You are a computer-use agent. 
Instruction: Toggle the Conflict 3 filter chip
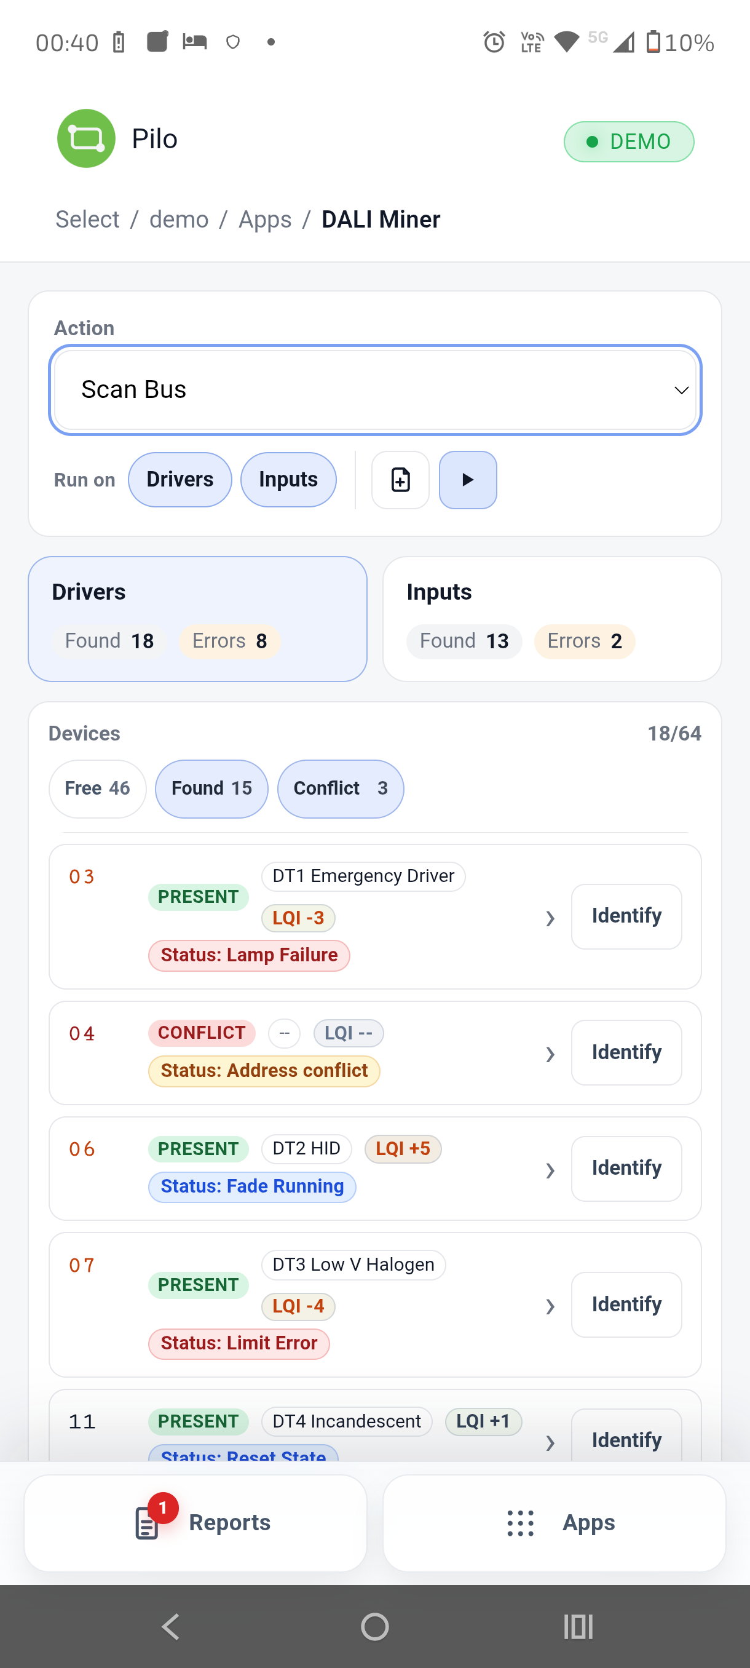point(341,788)
